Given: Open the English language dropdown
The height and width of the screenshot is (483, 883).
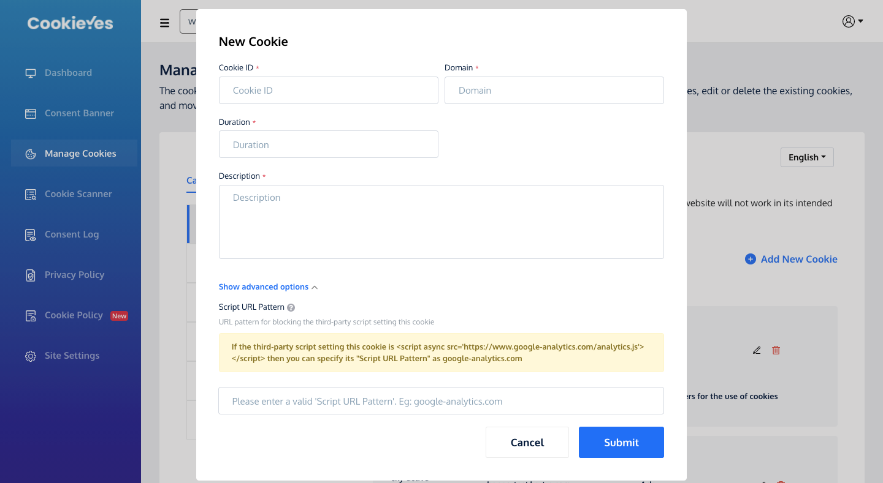Looking at the screenshot, I should click(807, 157).
